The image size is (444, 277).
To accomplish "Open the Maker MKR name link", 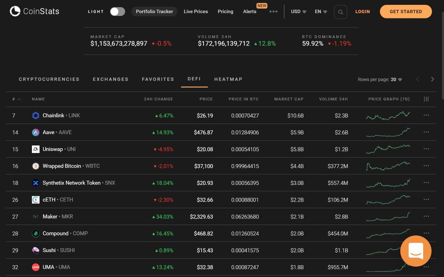I will [x=58, y=216].
